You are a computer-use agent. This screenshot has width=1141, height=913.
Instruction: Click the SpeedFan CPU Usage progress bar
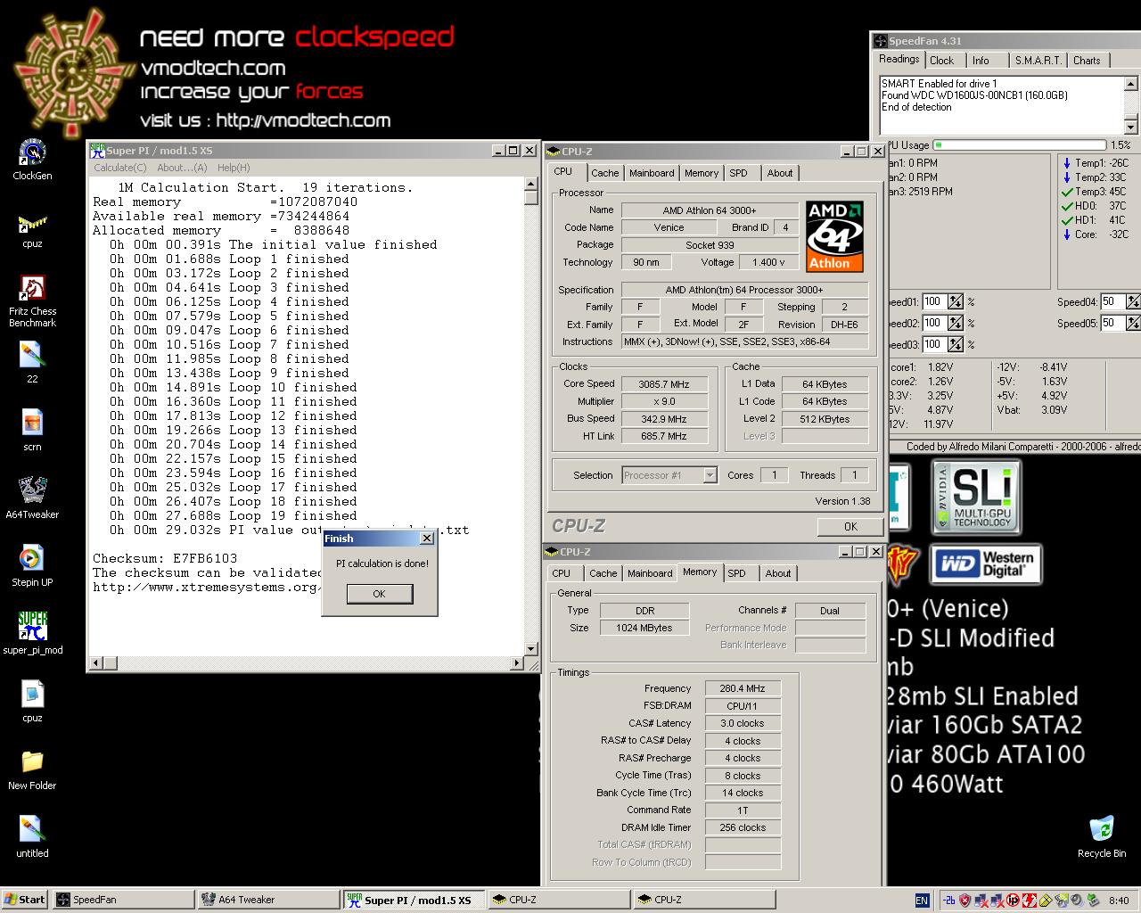1019,144
